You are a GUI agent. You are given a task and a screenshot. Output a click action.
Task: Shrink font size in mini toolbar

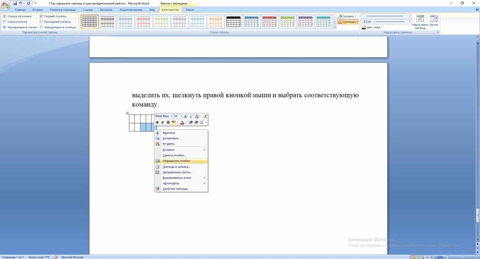pyautogui.click(x=191, y=116)
